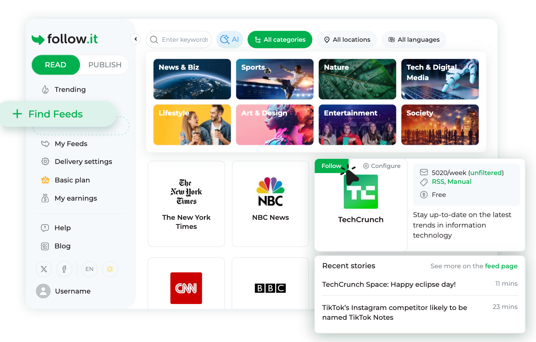Collapse the sidebar with arrow button
Image resolution: width=536 pixels, height=342 pixels.
click(x=136, y=39)
